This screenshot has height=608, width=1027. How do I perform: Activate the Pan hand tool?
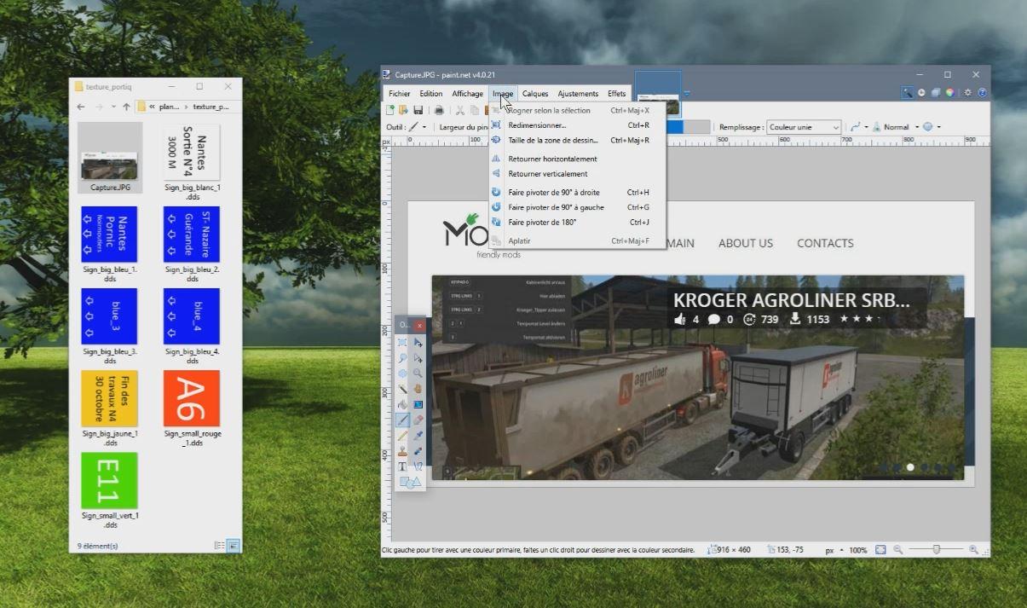click(x=418, y=389)
